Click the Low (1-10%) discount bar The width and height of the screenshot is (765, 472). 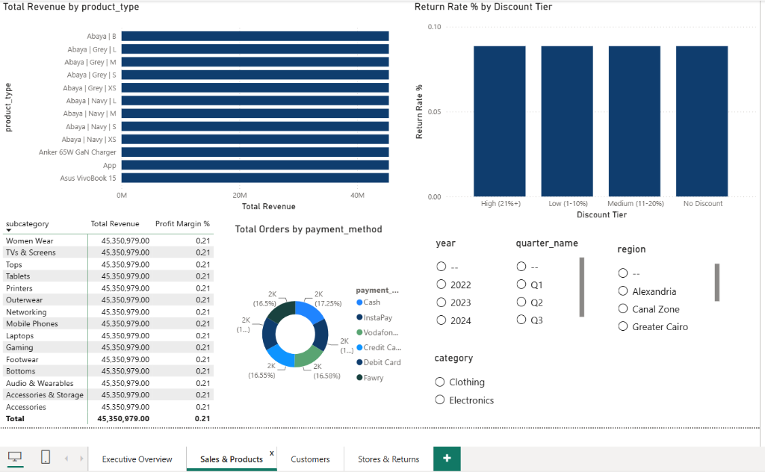[x=567, y=122]
